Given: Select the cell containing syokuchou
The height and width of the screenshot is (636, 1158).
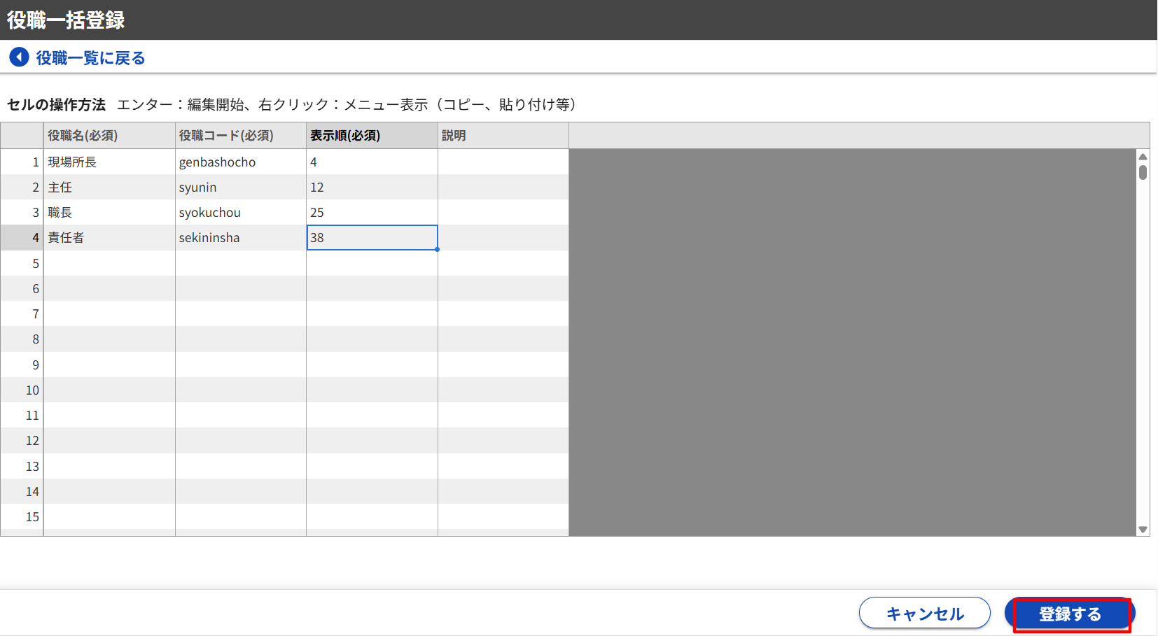Looking at the screenshot, I should [x=240, y=213].
